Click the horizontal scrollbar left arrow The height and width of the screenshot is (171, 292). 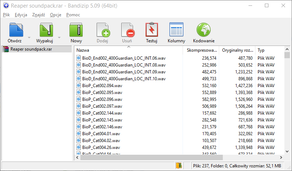pos(77,157)
